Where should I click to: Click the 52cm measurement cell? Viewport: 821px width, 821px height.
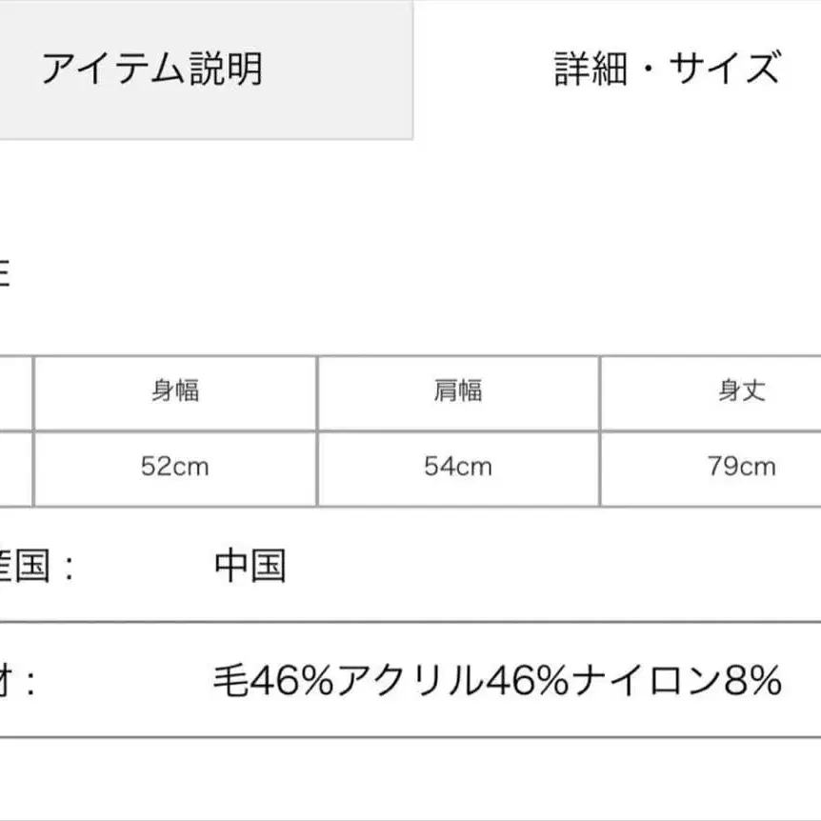175,467
